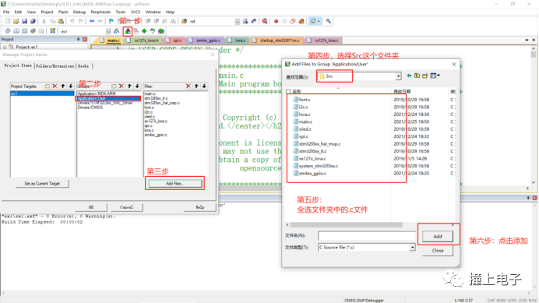539x303 pixels.
Task: Open the Debug menu
Action: point(79,12)
